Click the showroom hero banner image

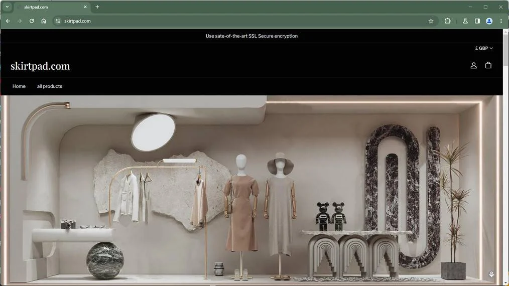coord(251,190)
